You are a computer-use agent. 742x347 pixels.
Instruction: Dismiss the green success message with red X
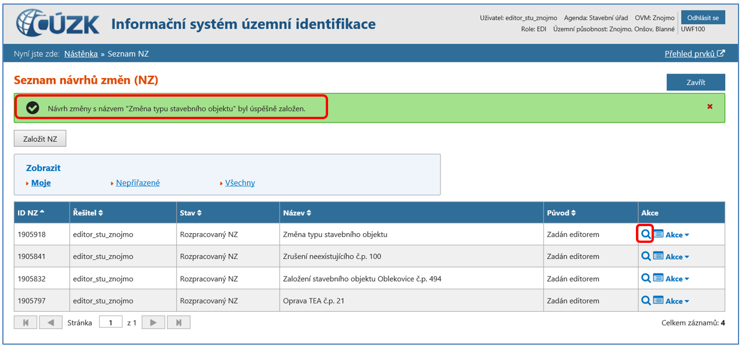710,107
